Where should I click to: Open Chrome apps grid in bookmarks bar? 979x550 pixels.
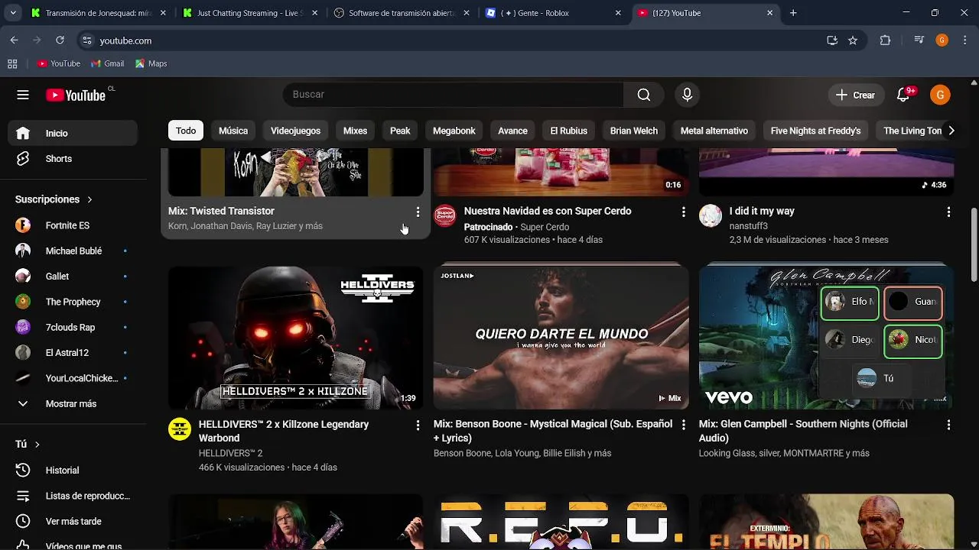coord(12,63)
